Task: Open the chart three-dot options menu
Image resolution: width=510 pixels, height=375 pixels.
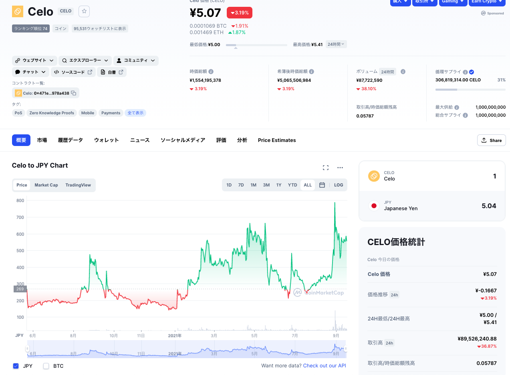Action: 340,168
